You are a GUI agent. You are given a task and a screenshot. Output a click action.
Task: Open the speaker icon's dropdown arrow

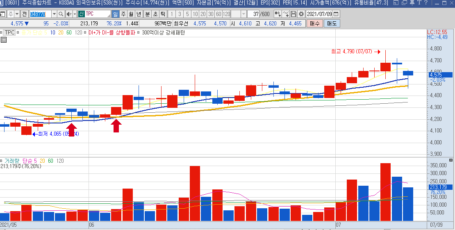pyautogui.click(x=75, y=14)
